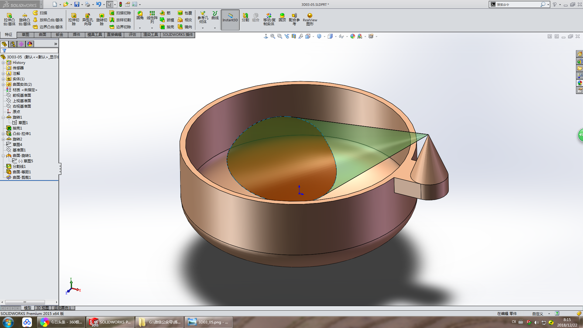Open the DisplayManager tab icon in panel
The height and width of the screenshot is (328, 583).
pyautogui.click(x=29, y=44)
